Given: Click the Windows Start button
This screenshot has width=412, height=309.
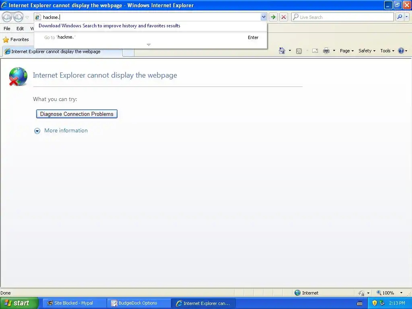Looking at the screenshot, I should pyautogui.click(x=19, y=303).
